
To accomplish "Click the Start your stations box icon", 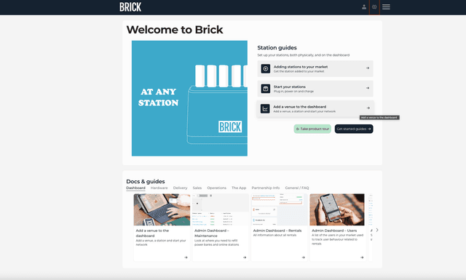I will pyautogui.click(x=265, y=89).
